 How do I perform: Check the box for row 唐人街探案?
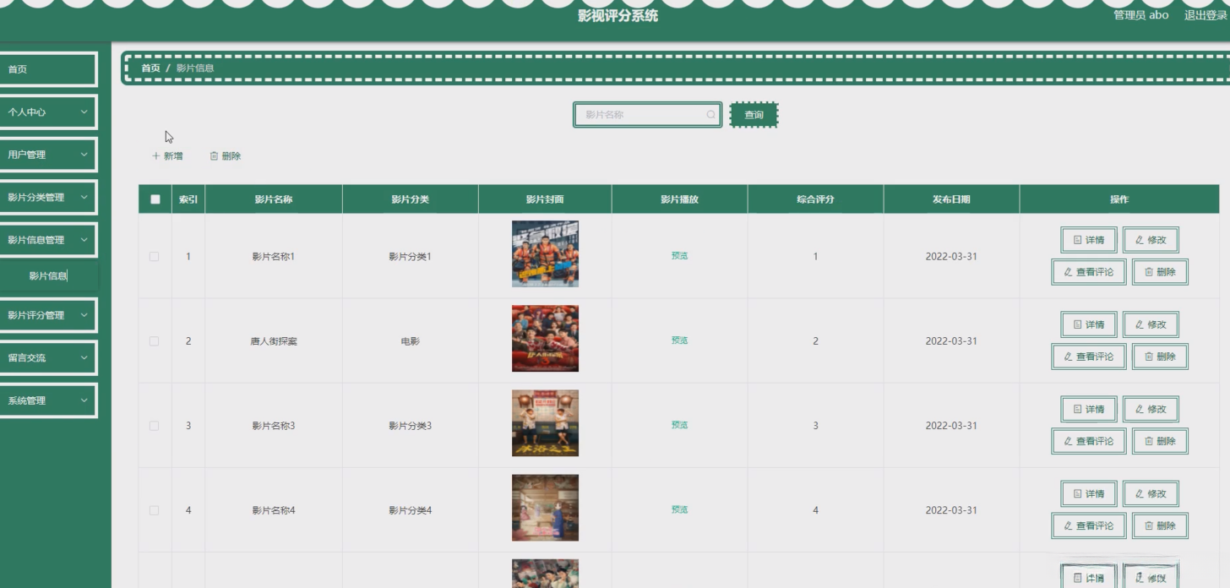click(x=154, y=341)
